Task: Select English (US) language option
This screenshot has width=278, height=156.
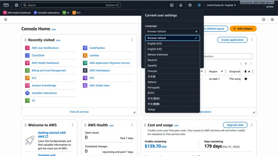Action: [x=172, y=43]
